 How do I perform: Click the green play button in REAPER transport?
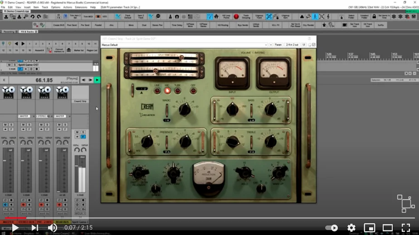pos(97,80)
